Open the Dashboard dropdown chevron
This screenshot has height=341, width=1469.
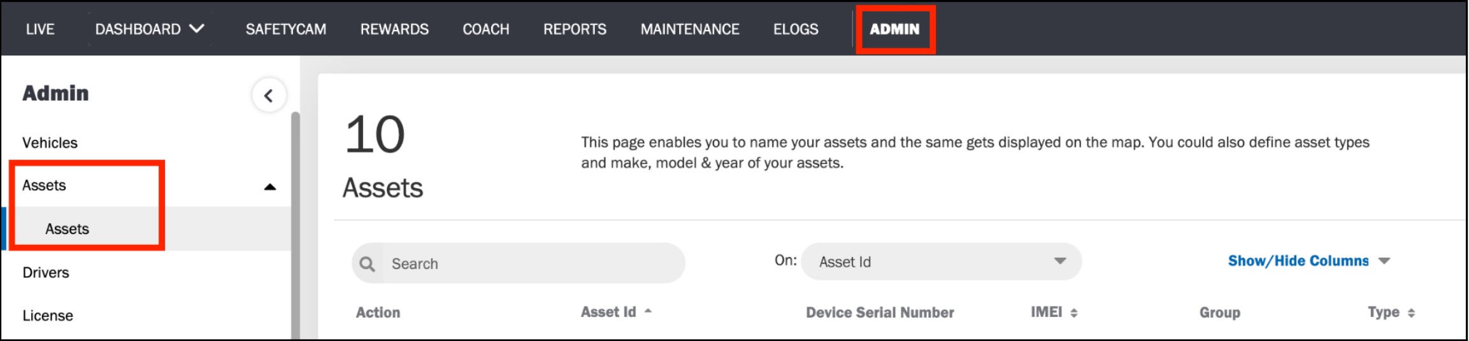197,29
